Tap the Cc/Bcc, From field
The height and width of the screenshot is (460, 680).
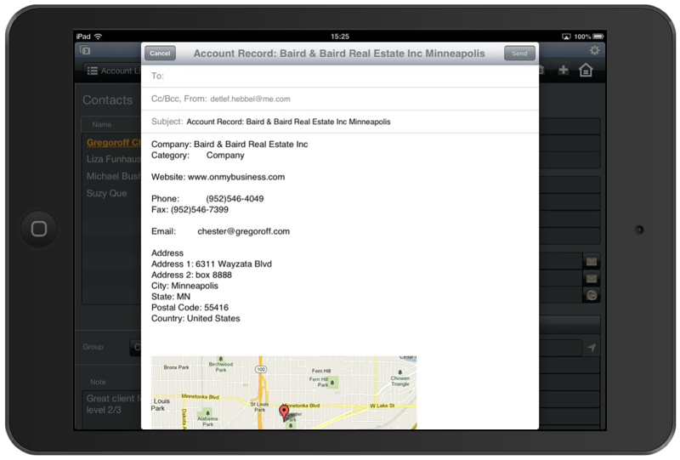(x=340, y=99)
